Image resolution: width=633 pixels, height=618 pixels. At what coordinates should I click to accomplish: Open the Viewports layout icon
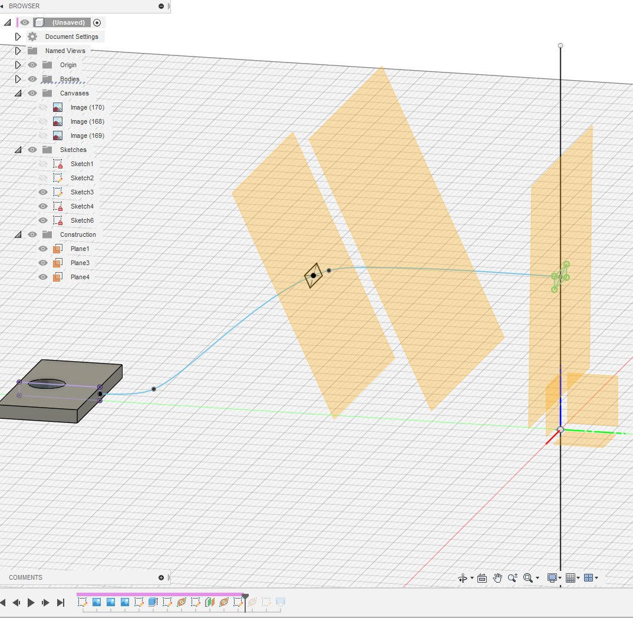coord(589,578)
